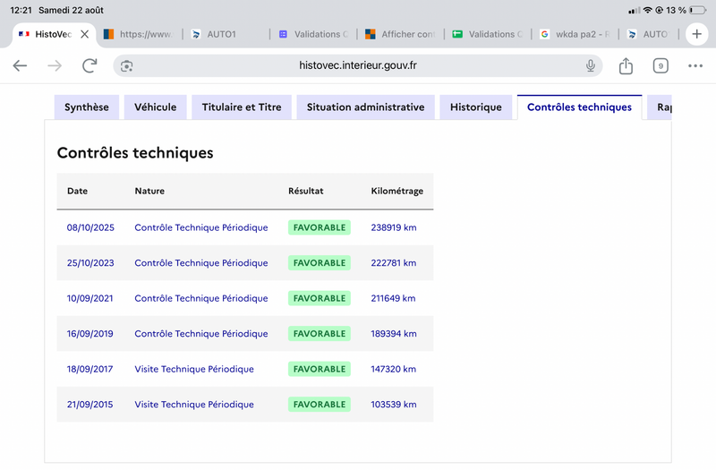Open the Véhicule tab
The height and width of the screenshot is (470, 716).
click(x=155, y=107)
